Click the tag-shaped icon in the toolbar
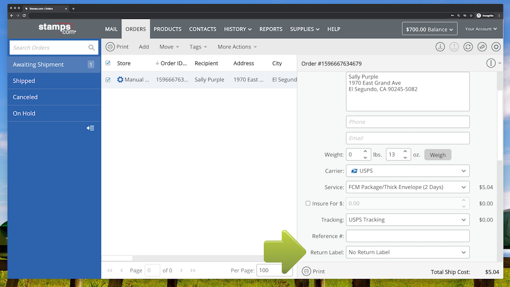 [x=482, y=47]
